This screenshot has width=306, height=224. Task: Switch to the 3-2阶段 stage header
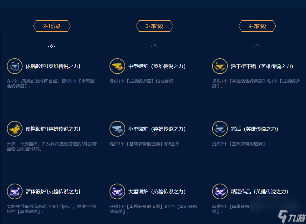[155, 26]
